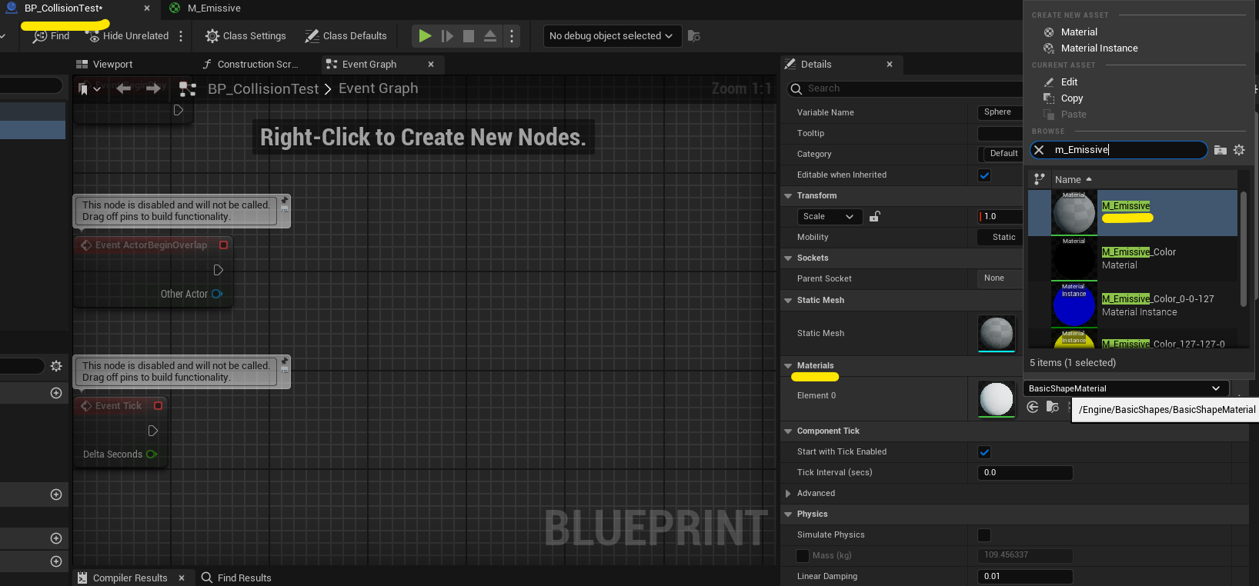Close the Details panel tab
The height and width of the screenshot is (586, 1259).
pos(890,65)
